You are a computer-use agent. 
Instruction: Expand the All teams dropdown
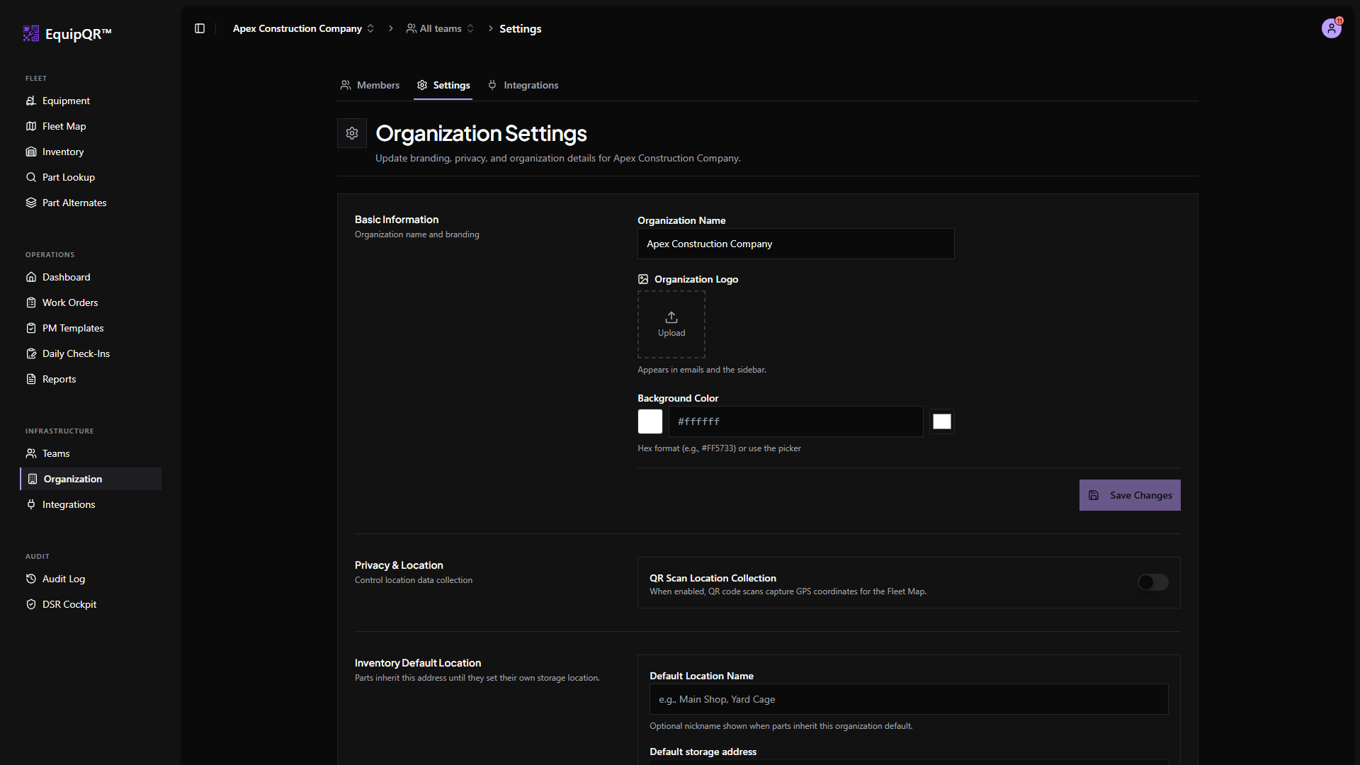[440, 28]
